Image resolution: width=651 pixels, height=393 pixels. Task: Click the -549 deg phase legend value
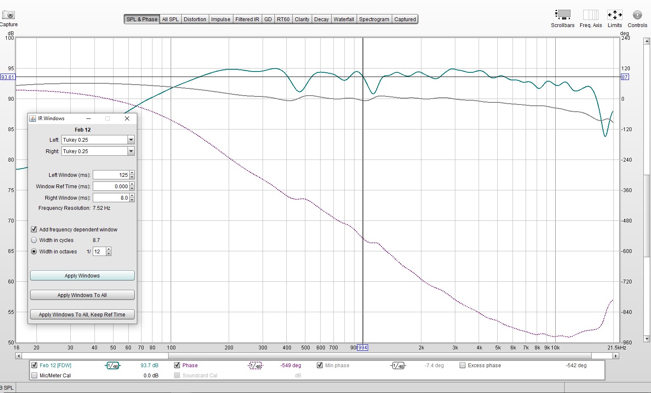pyautogui.click(x=291, y=366)
